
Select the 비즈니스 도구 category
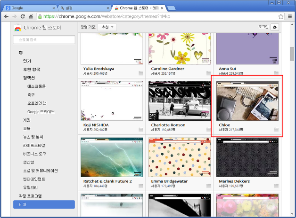click(34, 154)
